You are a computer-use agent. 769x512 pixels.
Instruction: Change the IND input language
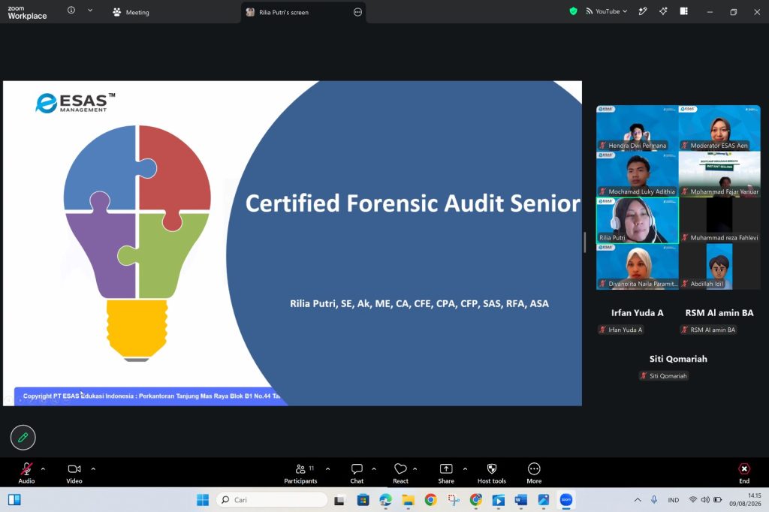[x=674, y=500]
